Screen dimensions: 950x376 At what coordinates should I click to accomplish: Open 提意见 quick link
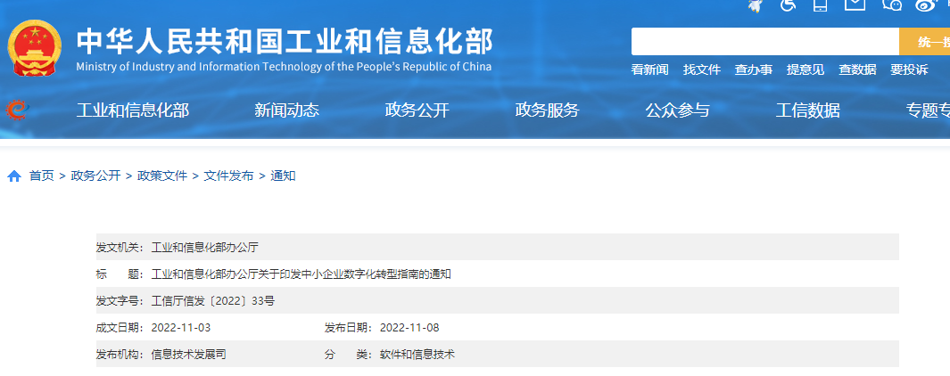[805, 69]
